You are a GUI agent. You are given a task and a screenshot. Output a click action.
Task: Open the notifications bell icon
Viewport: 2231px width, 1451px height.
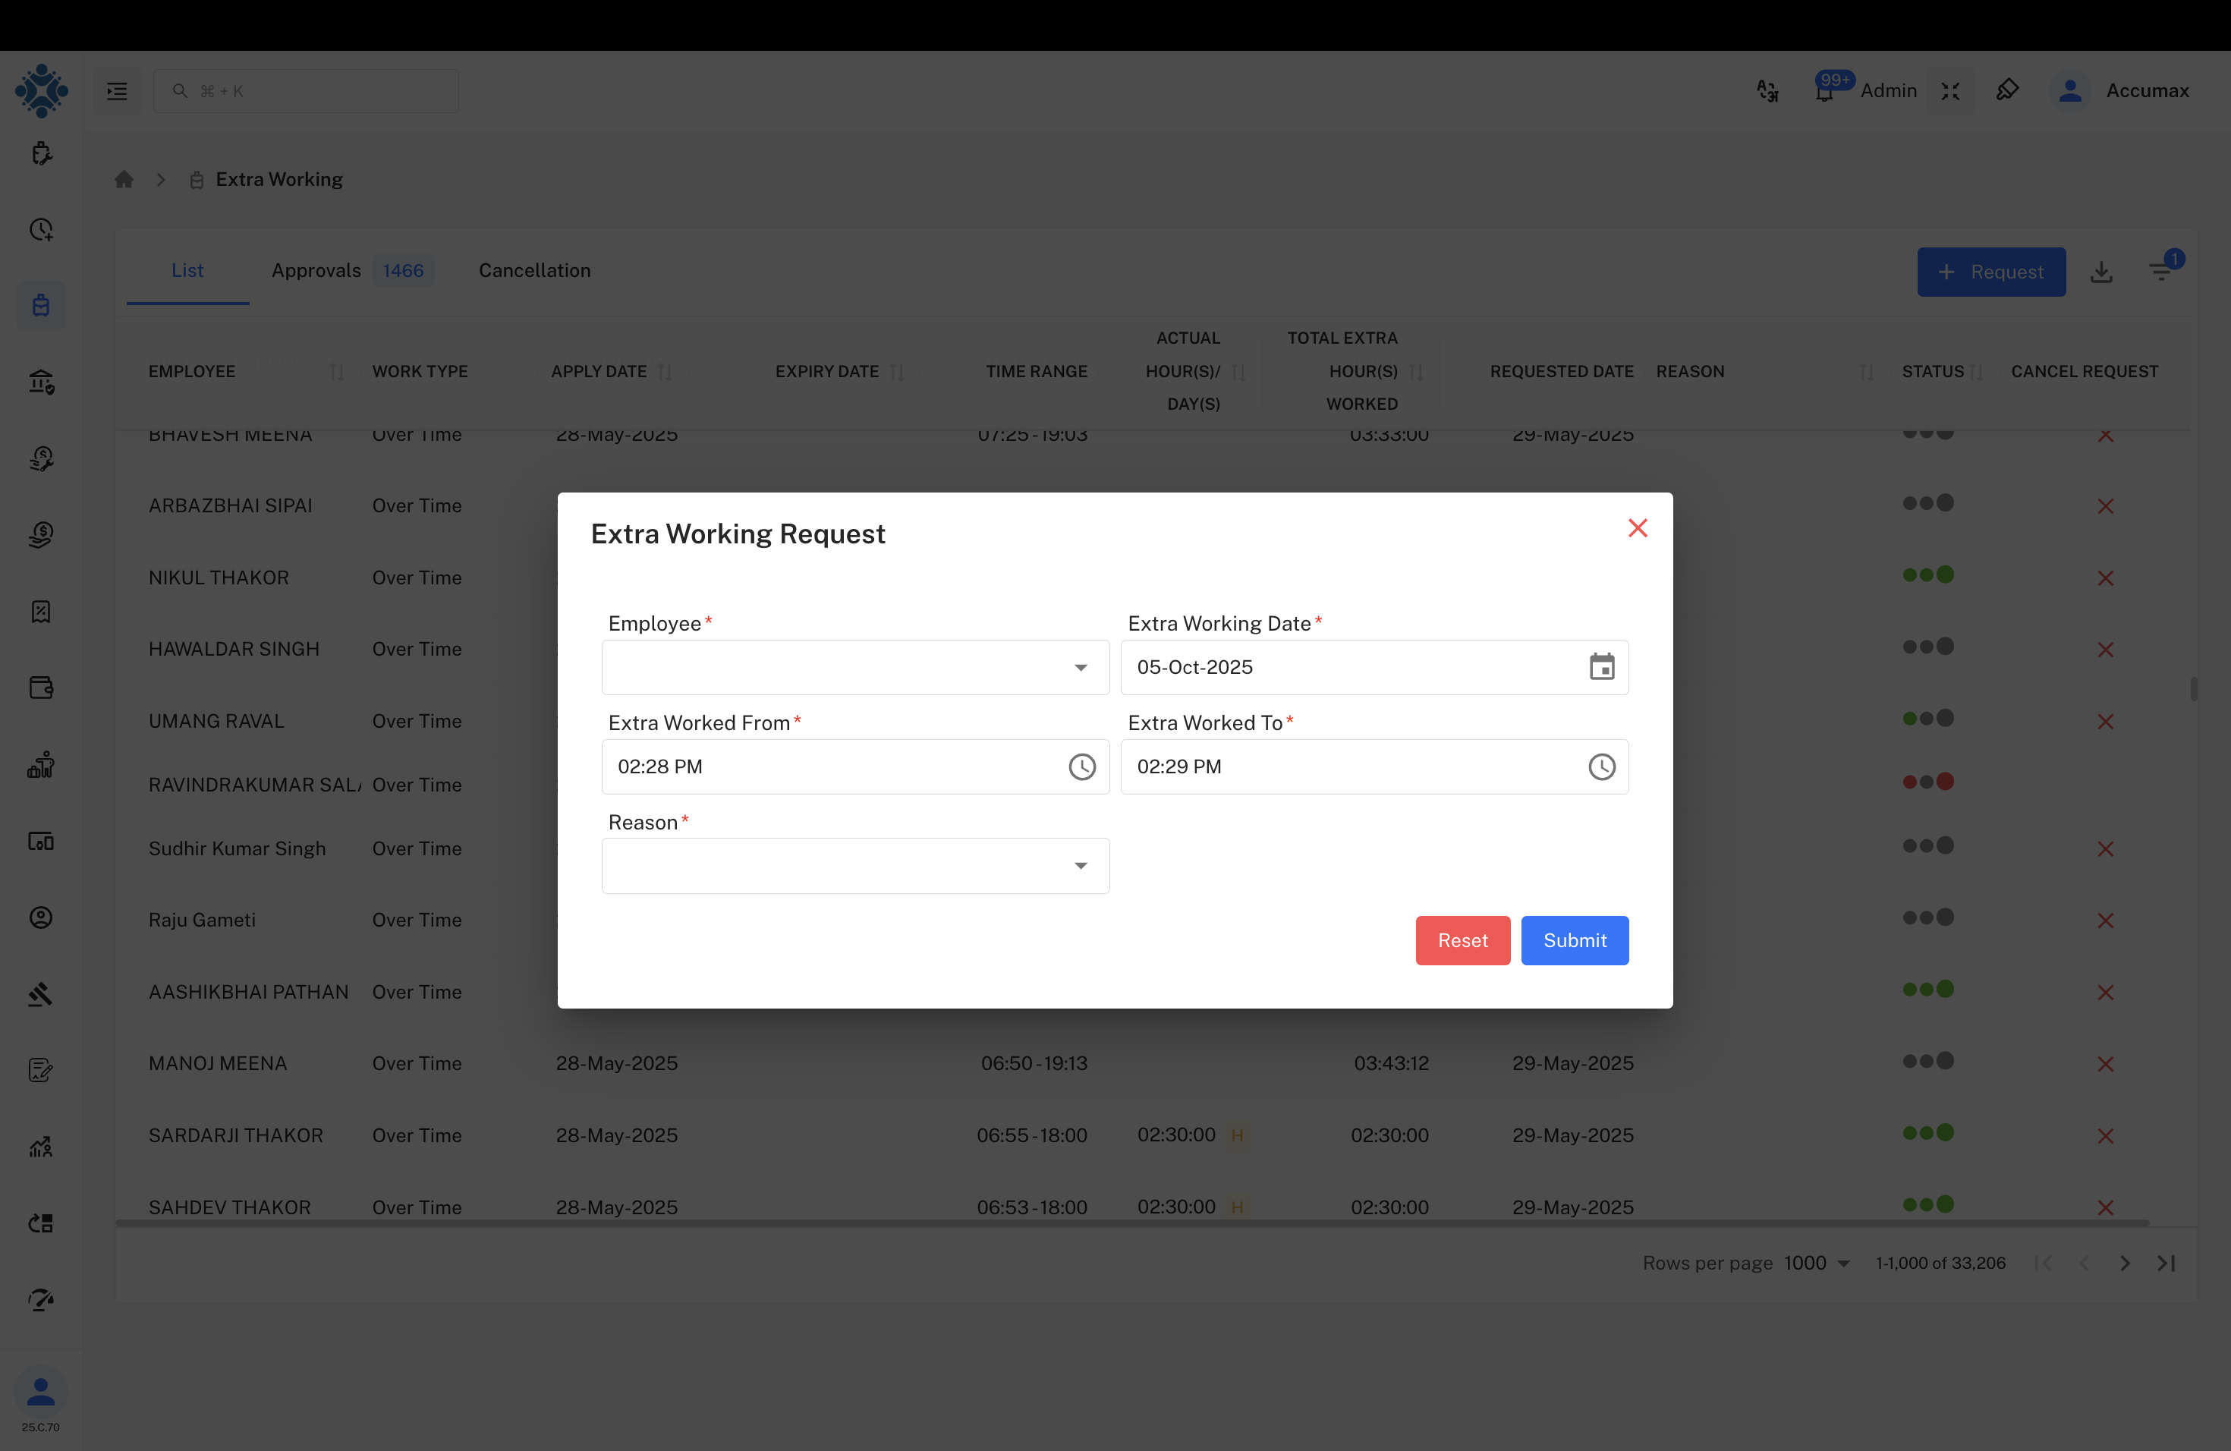point(1824,92)
